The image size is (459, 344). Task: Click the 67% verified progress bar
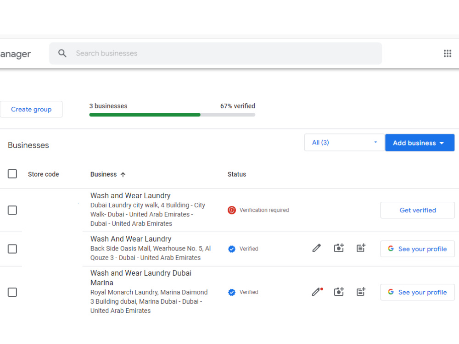pos(172,115)
